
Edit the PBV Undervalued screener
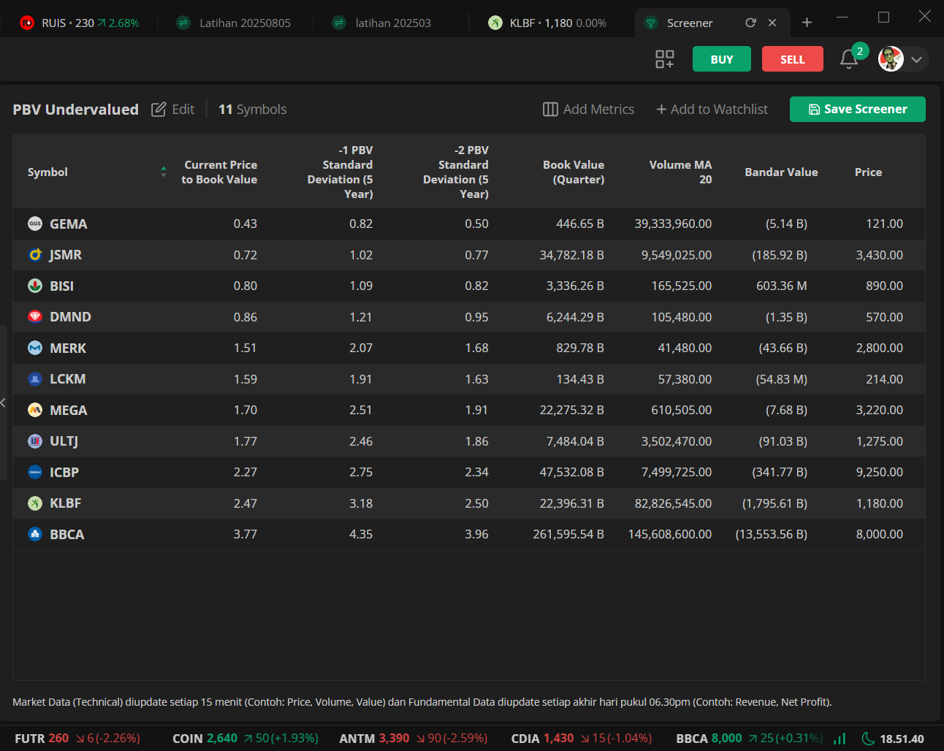point(173,109)
